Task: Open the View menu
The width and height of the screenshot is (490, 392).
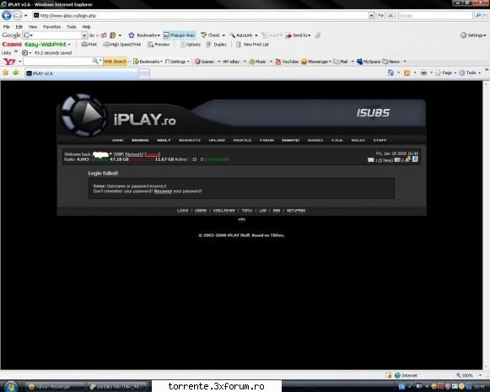Action: click(x=33, y=27)
